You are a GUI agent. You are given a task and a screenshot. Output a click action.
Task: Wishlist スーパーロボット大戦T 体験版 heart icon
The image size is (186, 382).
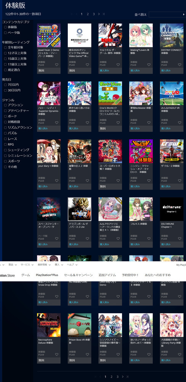[x=118, y=181]
